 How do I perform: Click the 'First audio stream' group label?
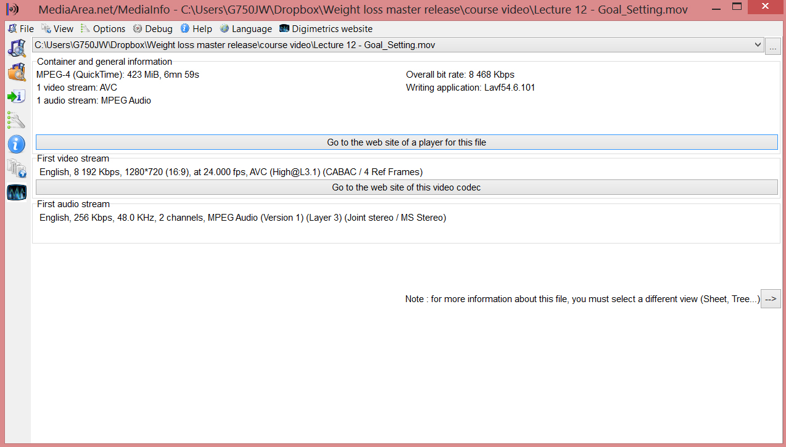click(x=73, y=204)
